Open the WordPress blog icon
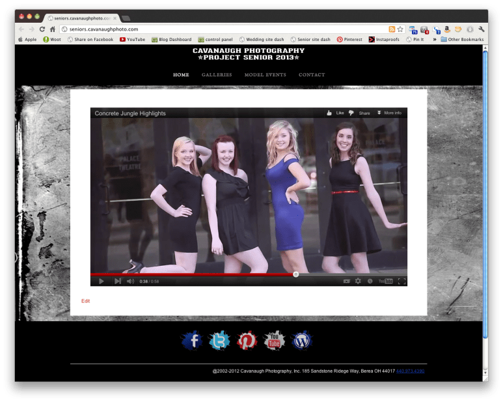This screenshot has width=503, height=402. tap(302, 340)
